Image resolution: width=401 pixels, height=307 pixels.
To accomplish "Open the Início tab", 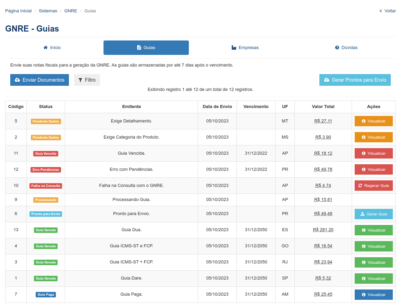I will 52,48.
